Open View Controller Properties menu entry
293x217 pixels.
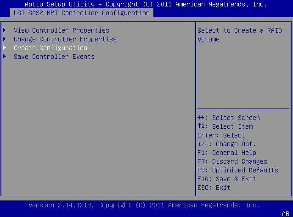point(62,30)
